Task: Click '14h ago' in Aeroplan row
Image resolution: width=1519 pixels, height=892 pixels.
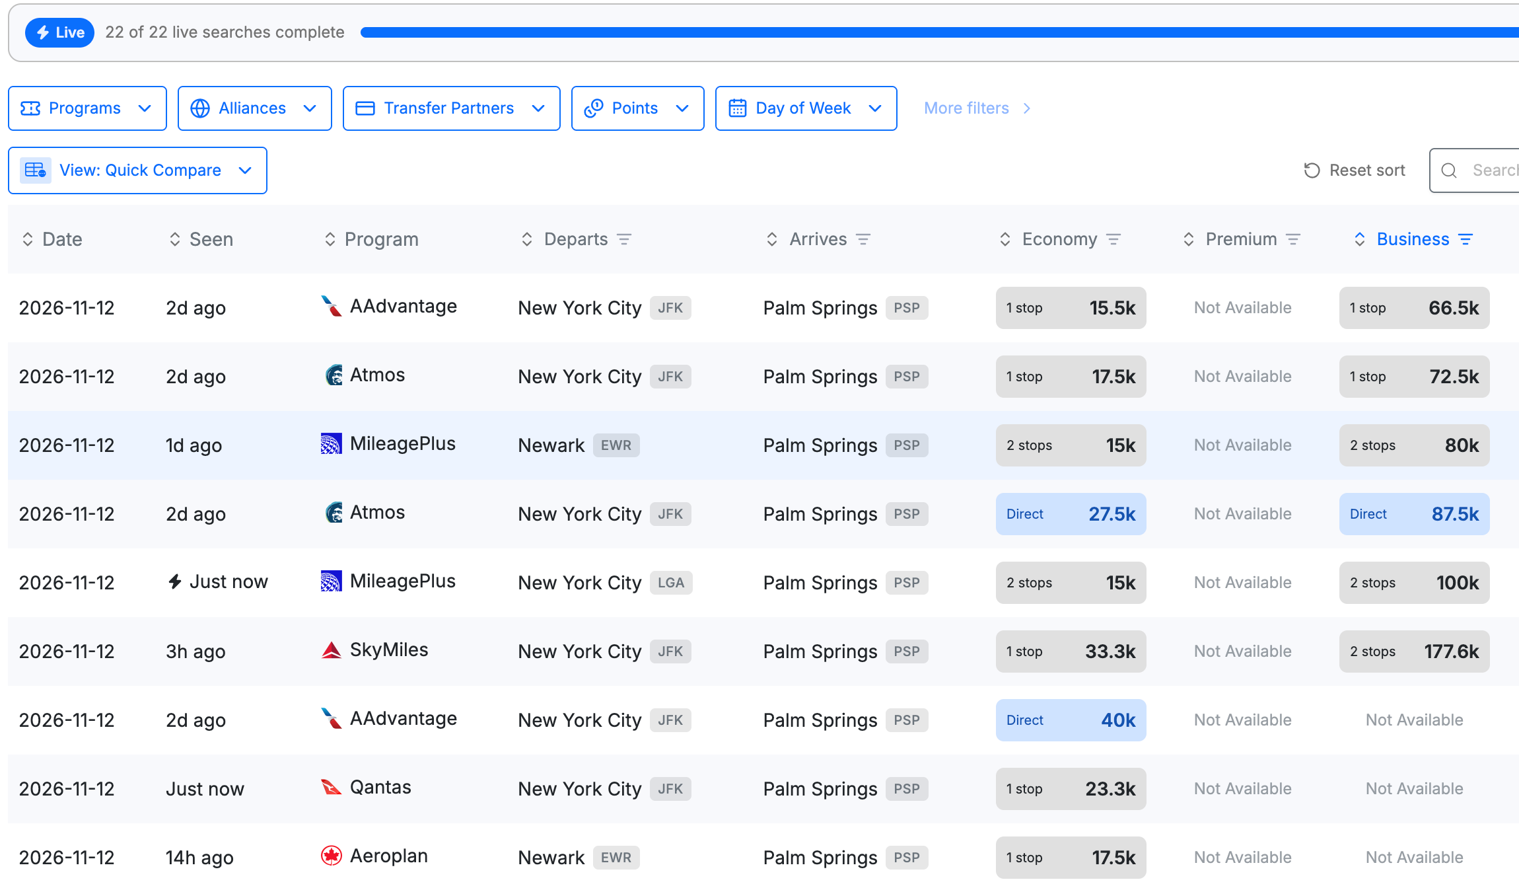Action: [x=199, y=858]
